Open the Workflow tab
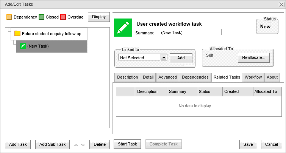This screenshot has height=153, width=286. 253,77
